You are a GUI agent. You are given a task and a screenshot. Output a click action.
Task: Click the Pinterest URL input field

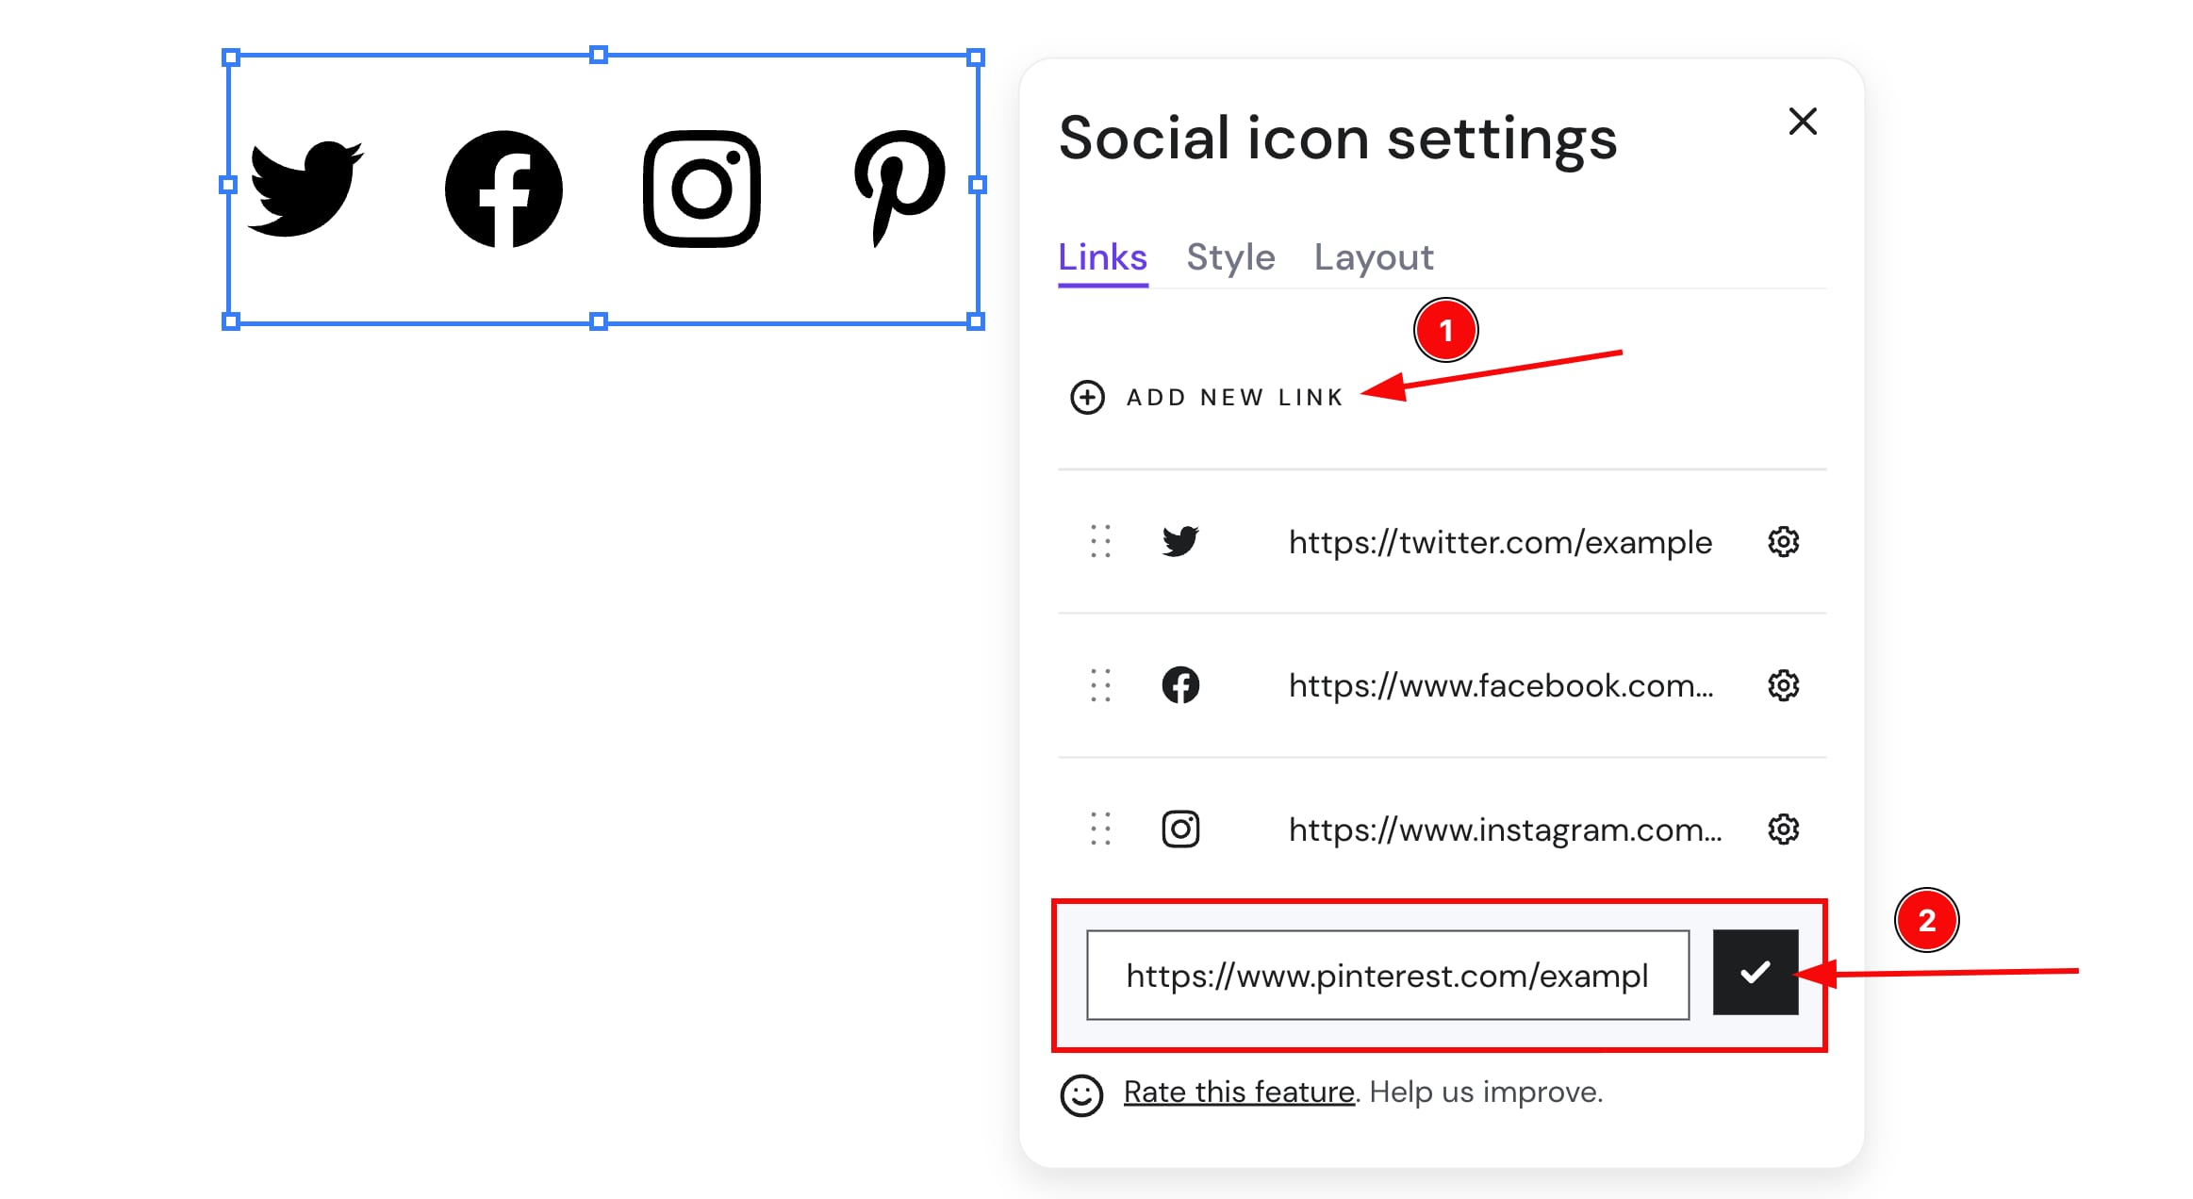click(1386, 975)
